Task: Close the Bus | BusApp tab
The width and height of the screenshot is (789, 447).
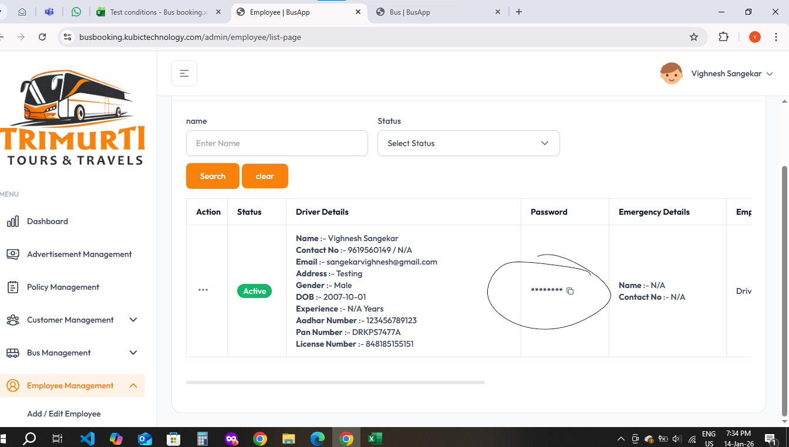Action: 498,12
